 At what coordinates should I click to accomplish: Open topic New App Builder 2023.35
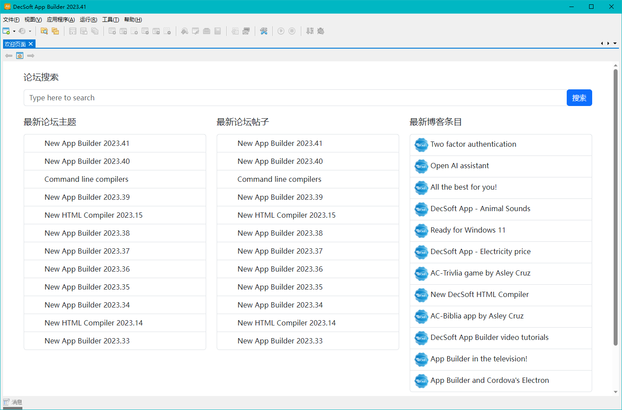coord(115,287)
